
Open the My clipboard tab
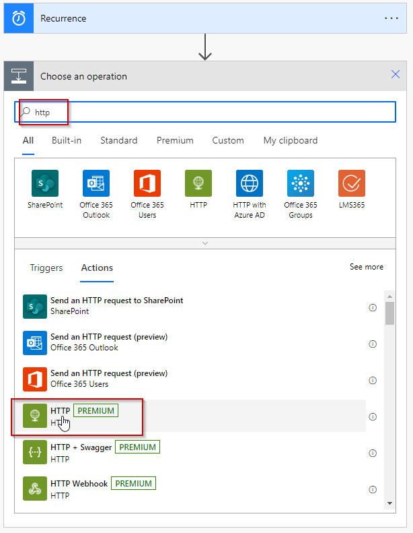click(x=291, y=141)
